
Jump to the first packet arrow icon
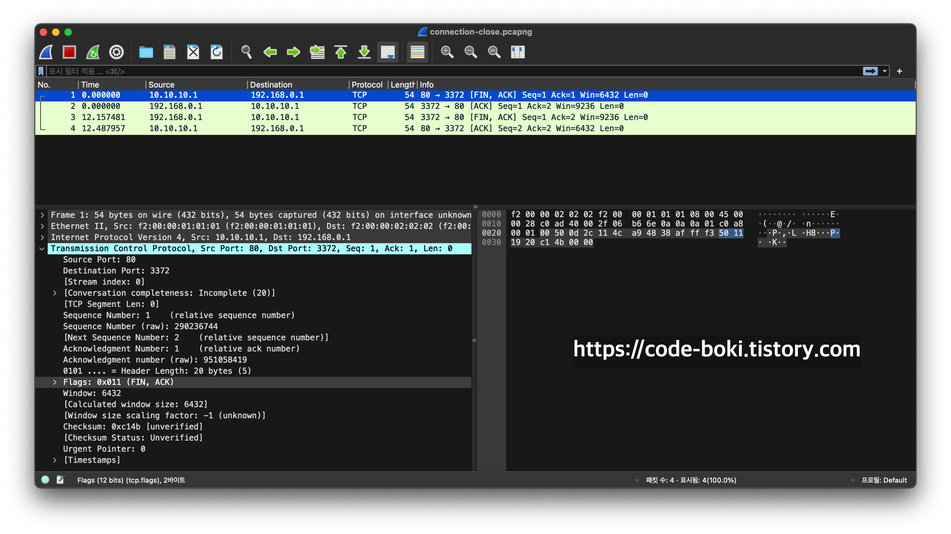click(x=341, y=52)
